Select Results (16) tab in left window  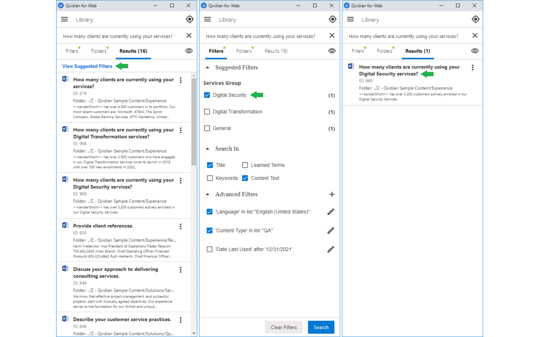(133, 51)
